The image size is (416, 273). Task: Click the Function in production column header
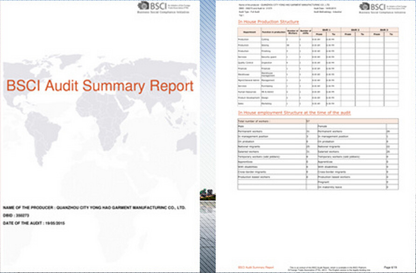(x=273, y=32)
